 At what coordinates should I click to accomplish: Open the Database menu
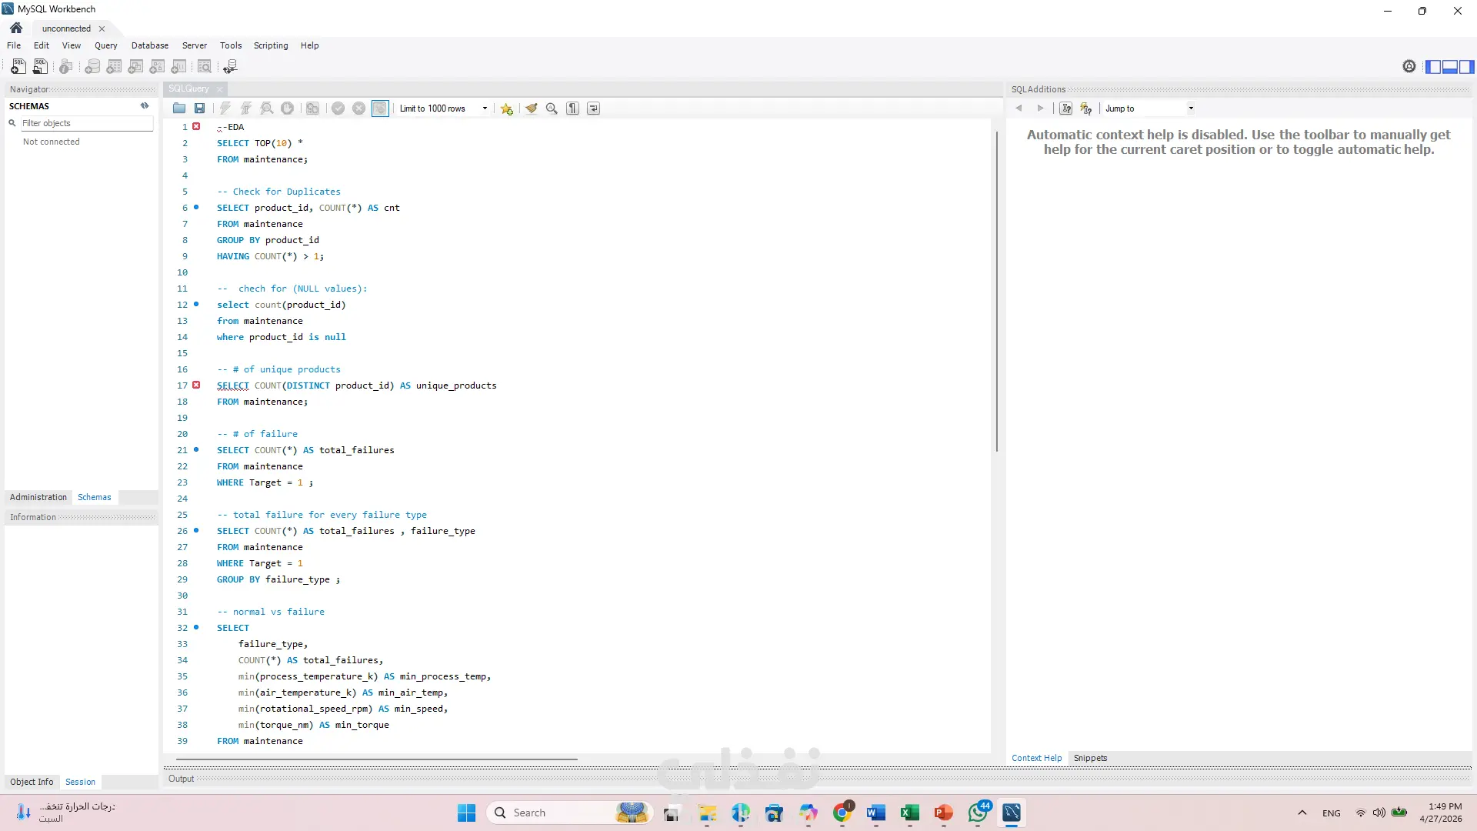pyautogui.click(x=150, y=45)
